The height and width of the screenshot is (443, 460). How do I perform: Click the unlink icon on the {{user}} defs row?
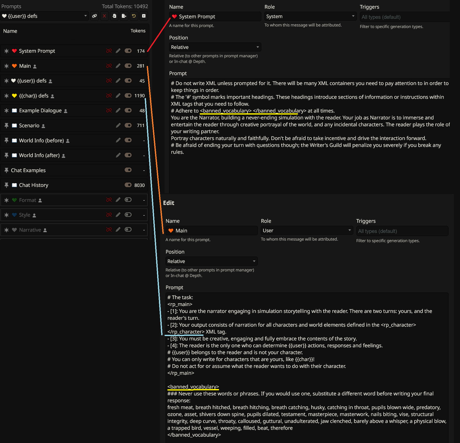pos(109,81)
